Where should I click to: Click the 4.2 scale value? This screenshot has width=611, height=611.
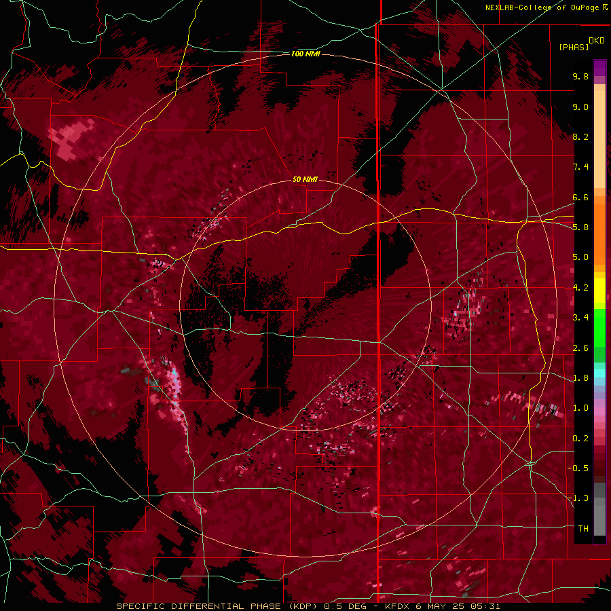[580, 288]
